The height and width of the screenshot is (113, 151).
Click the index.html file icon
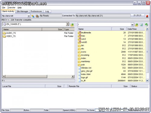80,74
